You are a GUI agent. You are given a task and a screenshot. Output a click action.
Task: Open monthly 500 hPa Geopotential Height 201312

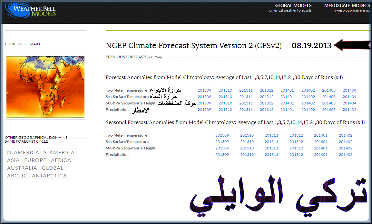click(267, 103)
